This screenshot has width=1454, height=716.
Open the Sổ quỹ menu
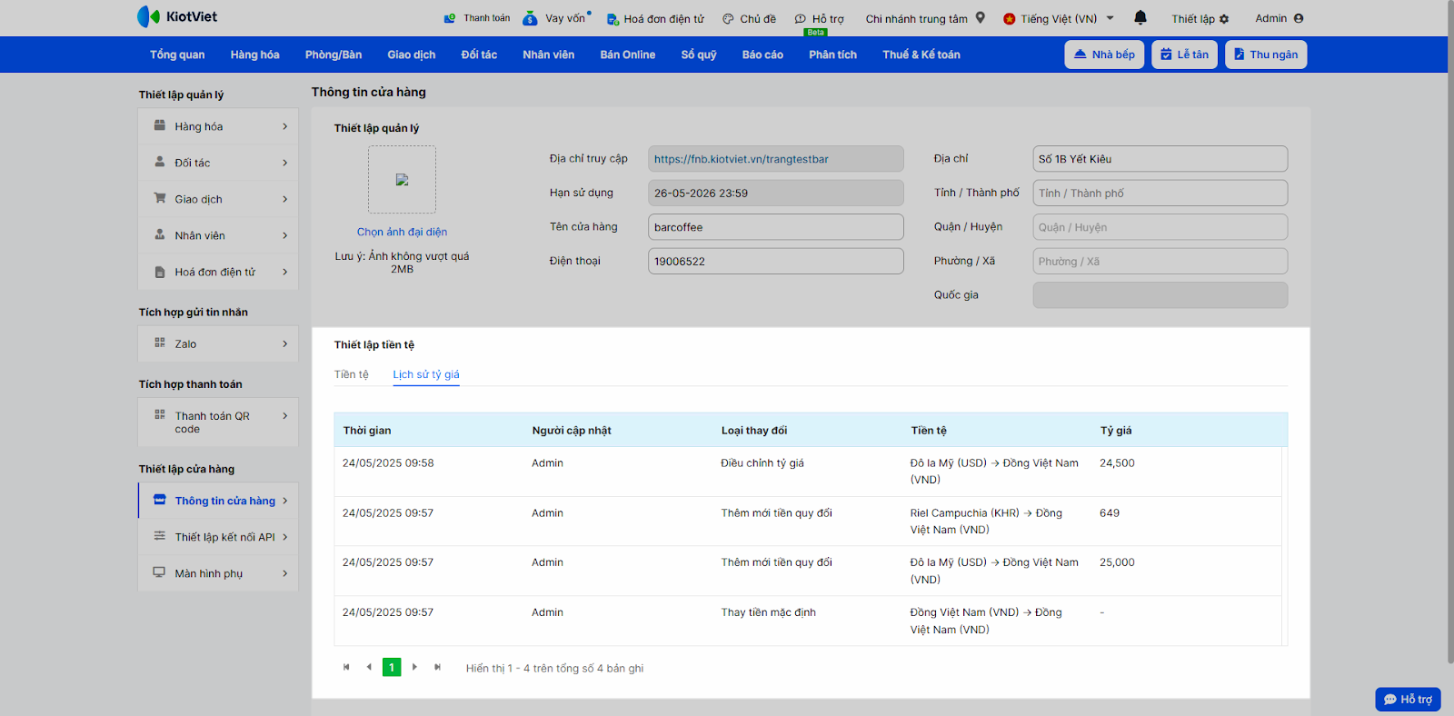pos(698,55)
